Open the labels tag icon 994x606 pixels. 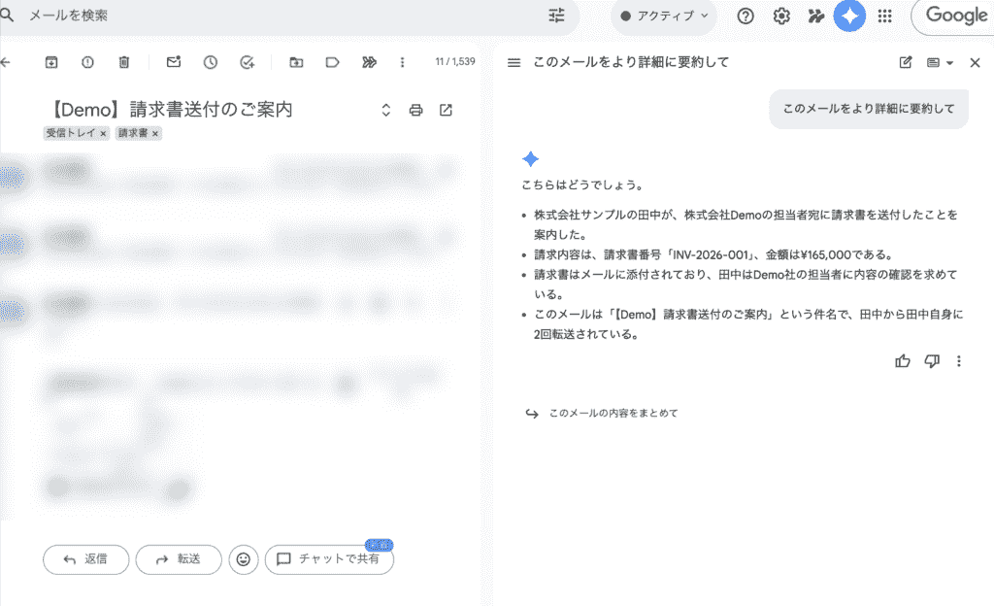click(332, 62)
